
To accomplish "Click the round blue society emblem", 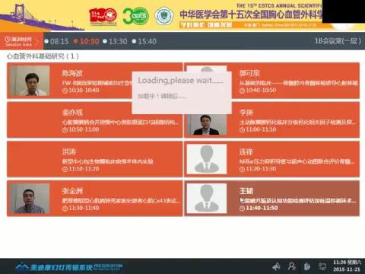I will (x=164, y=16).
